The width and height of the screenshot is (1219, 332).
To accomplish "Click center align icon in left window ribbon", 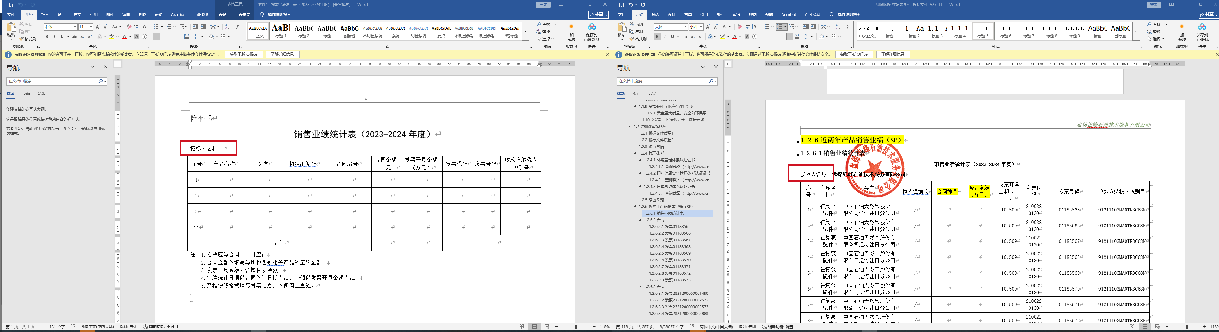I will coord(164,37).
